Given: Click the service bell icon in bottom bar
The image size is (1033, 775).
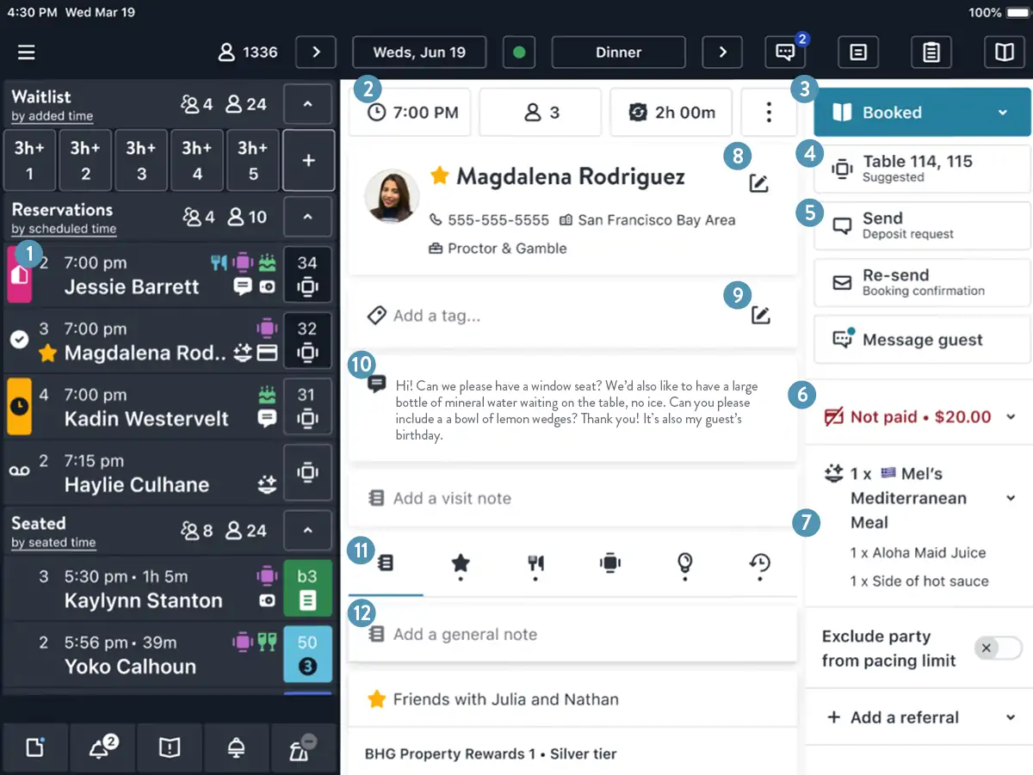Looking at the screenshot, I should (236, 747).
